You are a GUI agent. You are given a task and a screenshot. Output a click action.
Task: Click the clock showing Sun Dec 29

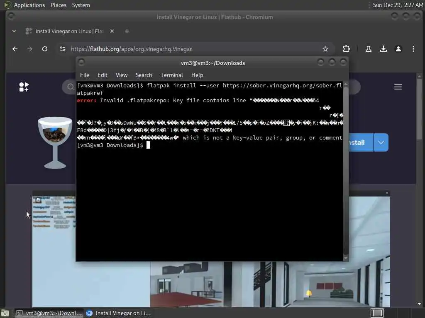(398, 5)
